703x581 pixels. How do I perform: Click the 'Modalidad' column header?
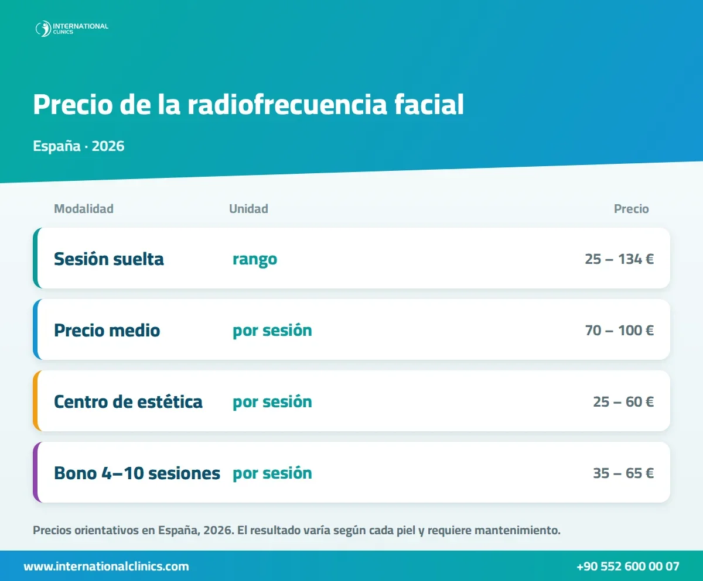point(84,209)
